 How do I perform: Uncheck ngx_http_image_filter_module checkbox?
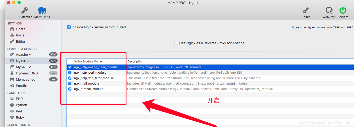70,67
